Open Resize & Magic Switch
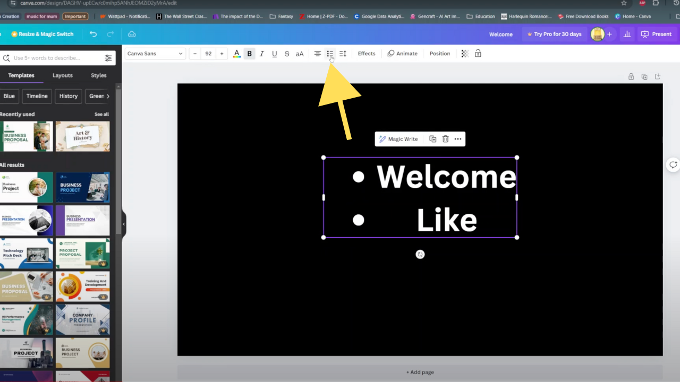 pyautogui.click(x=42, y=34)
